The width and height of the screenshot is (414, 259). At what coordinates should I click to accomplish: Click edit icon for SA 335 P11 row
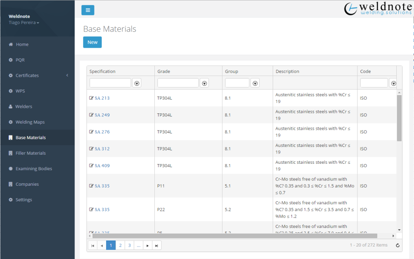point(91,186)
